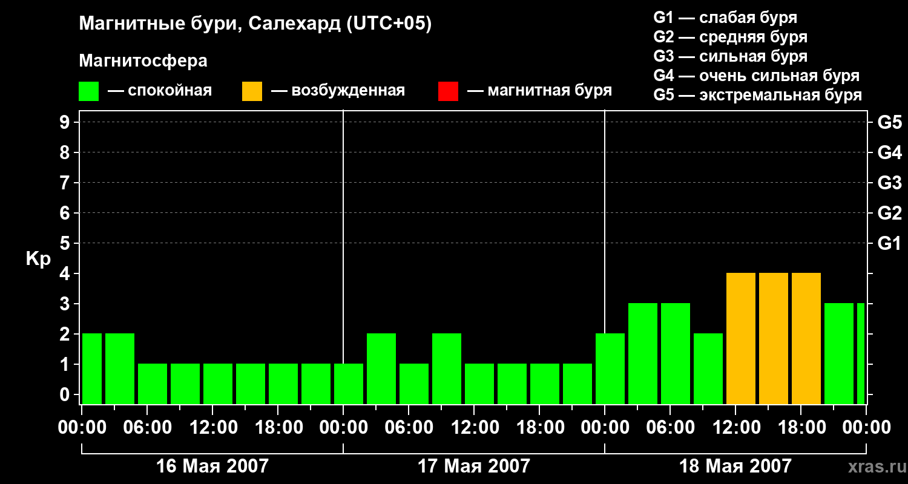Click the 'Магнитосфера' heading
The image size is (908, 484).
tap(143, 61)
